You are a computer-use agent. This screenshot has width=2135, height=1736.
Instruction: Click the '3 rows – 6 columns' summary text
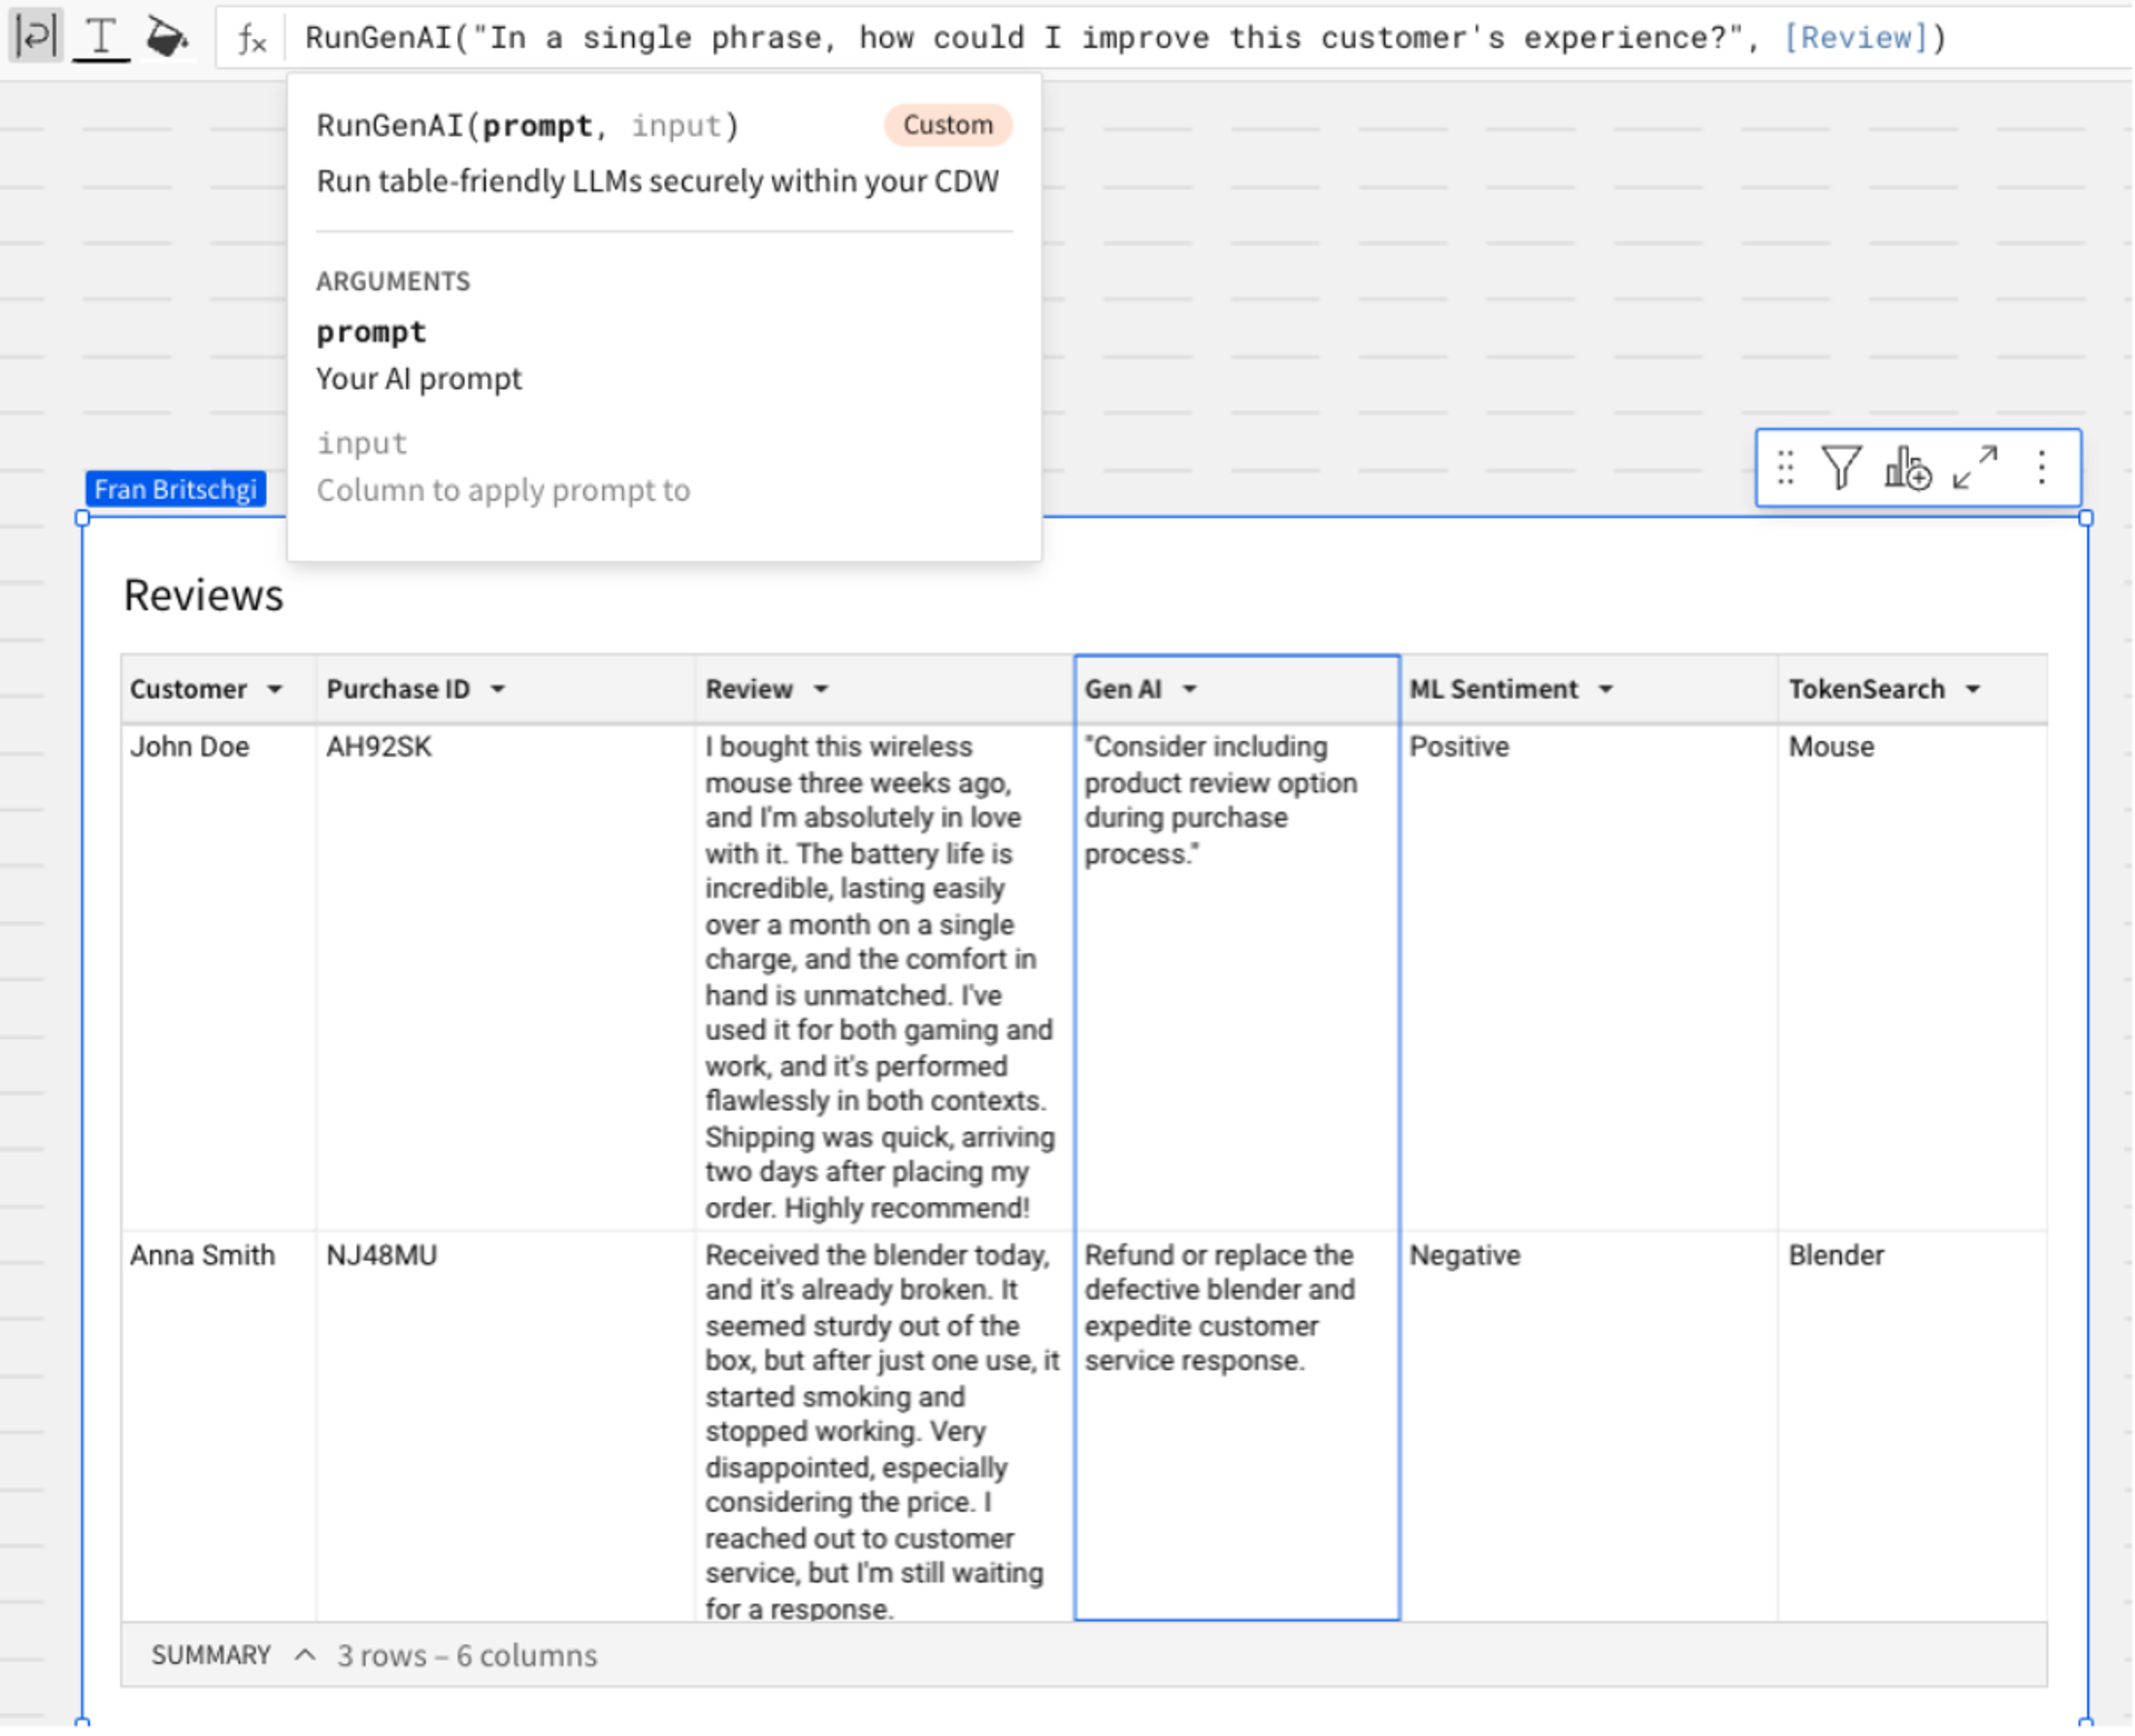coord(467,1655)
